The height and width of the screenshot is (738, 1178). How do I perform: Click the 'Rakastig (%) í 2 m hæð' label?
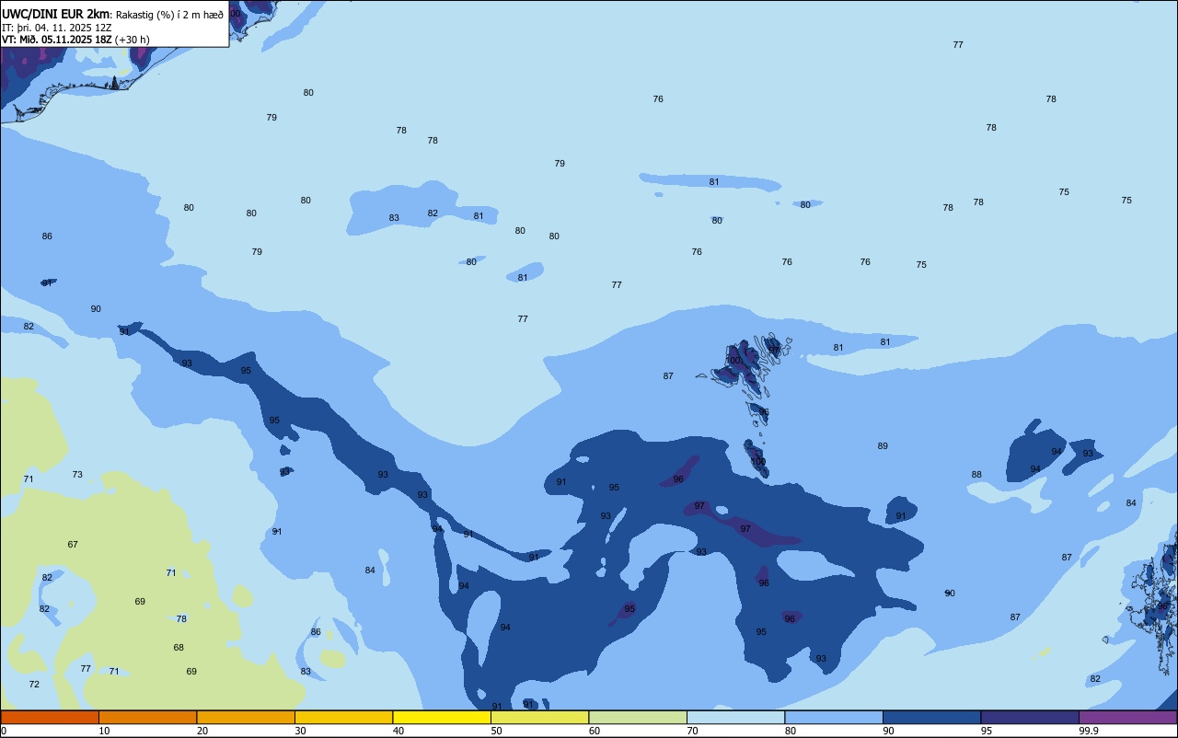click(x=169, y=15)
